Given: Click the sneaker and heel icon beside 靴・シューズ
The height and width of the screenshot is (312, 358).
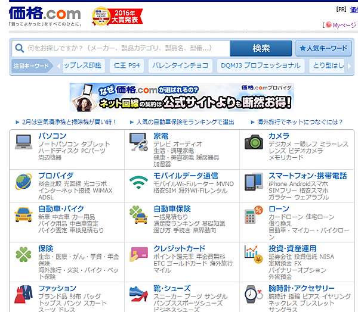Looking at the screenshot, I should [138, 294].
